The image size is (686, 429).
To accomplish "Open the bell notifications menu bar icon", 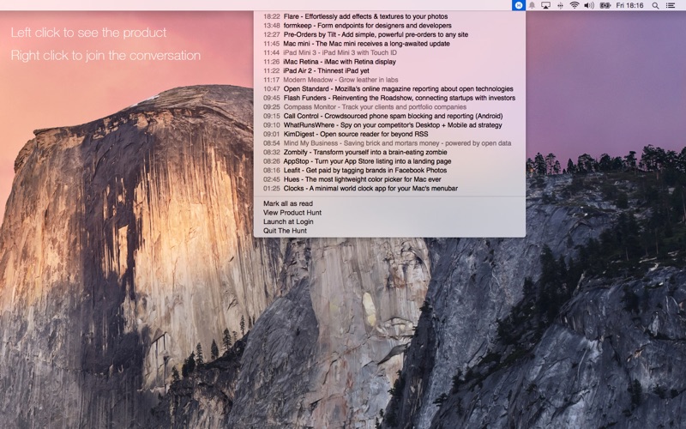I will pos(532,5).
